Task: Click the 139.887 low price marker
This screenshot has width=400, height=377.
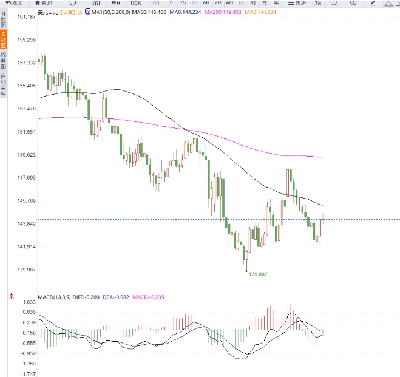Action: tap(257, 274)
